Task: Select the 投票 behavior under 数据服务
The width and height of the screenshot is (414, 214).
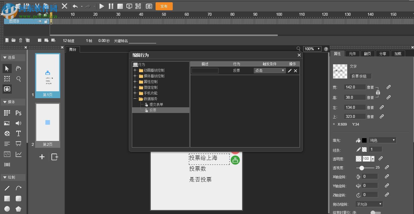Action: pyautogui.click(x=152, y=110)
